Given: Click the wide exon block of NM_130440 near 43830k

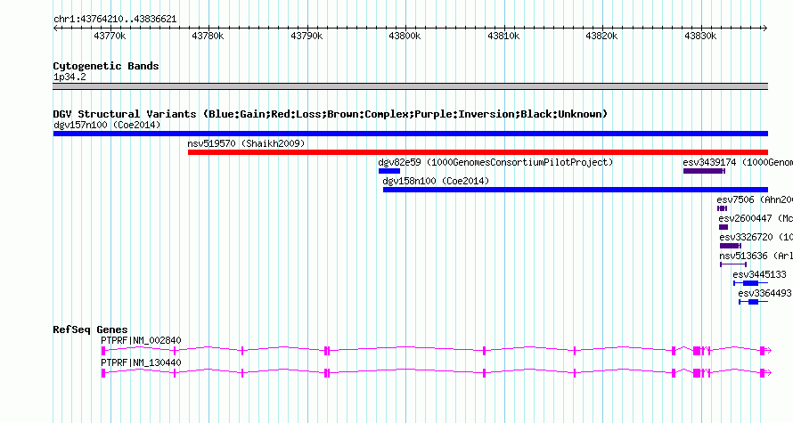Looking at the screenshot, I should [x=697, y=373].
